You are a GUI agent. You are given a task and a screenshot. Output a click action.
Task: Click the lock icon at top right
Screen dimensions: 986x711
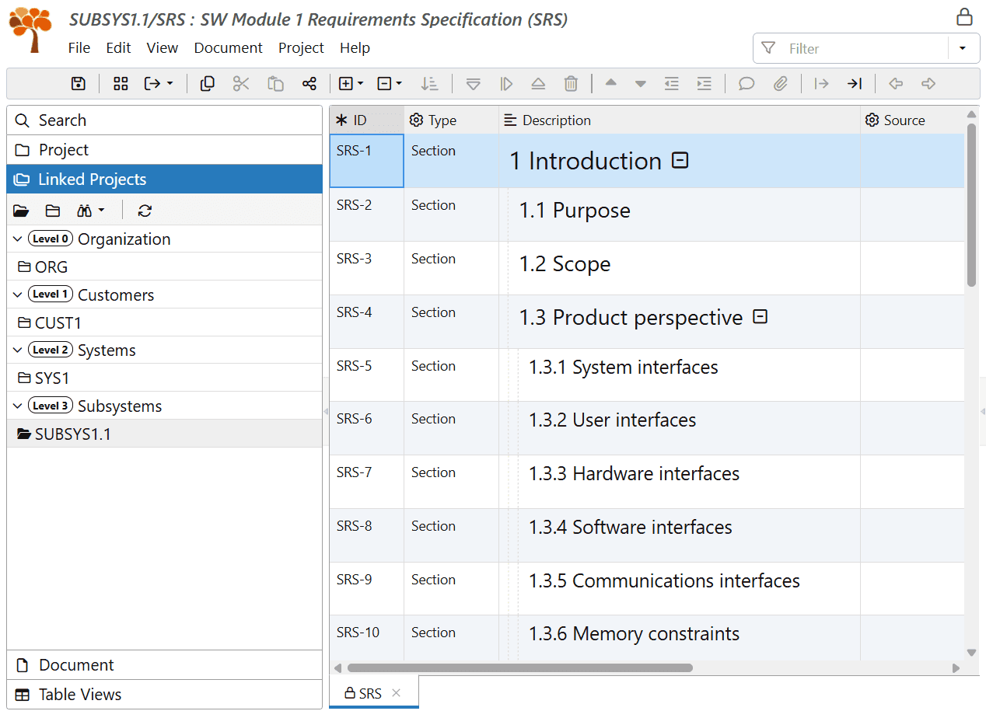coord(964,17)
